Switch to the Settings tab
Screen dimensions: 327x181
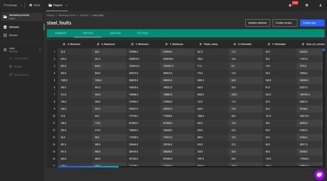click(143, 33)
